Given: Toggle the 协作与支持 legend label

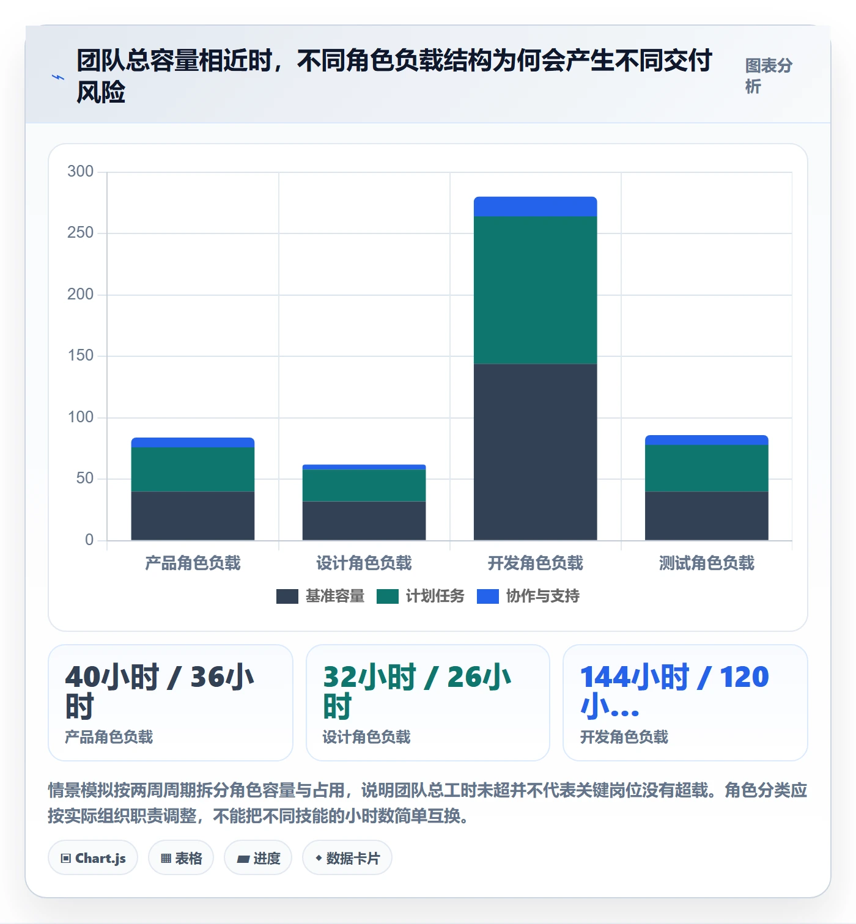Looking at the screenshot, I should pyautogui.click(x=543, y=596).
